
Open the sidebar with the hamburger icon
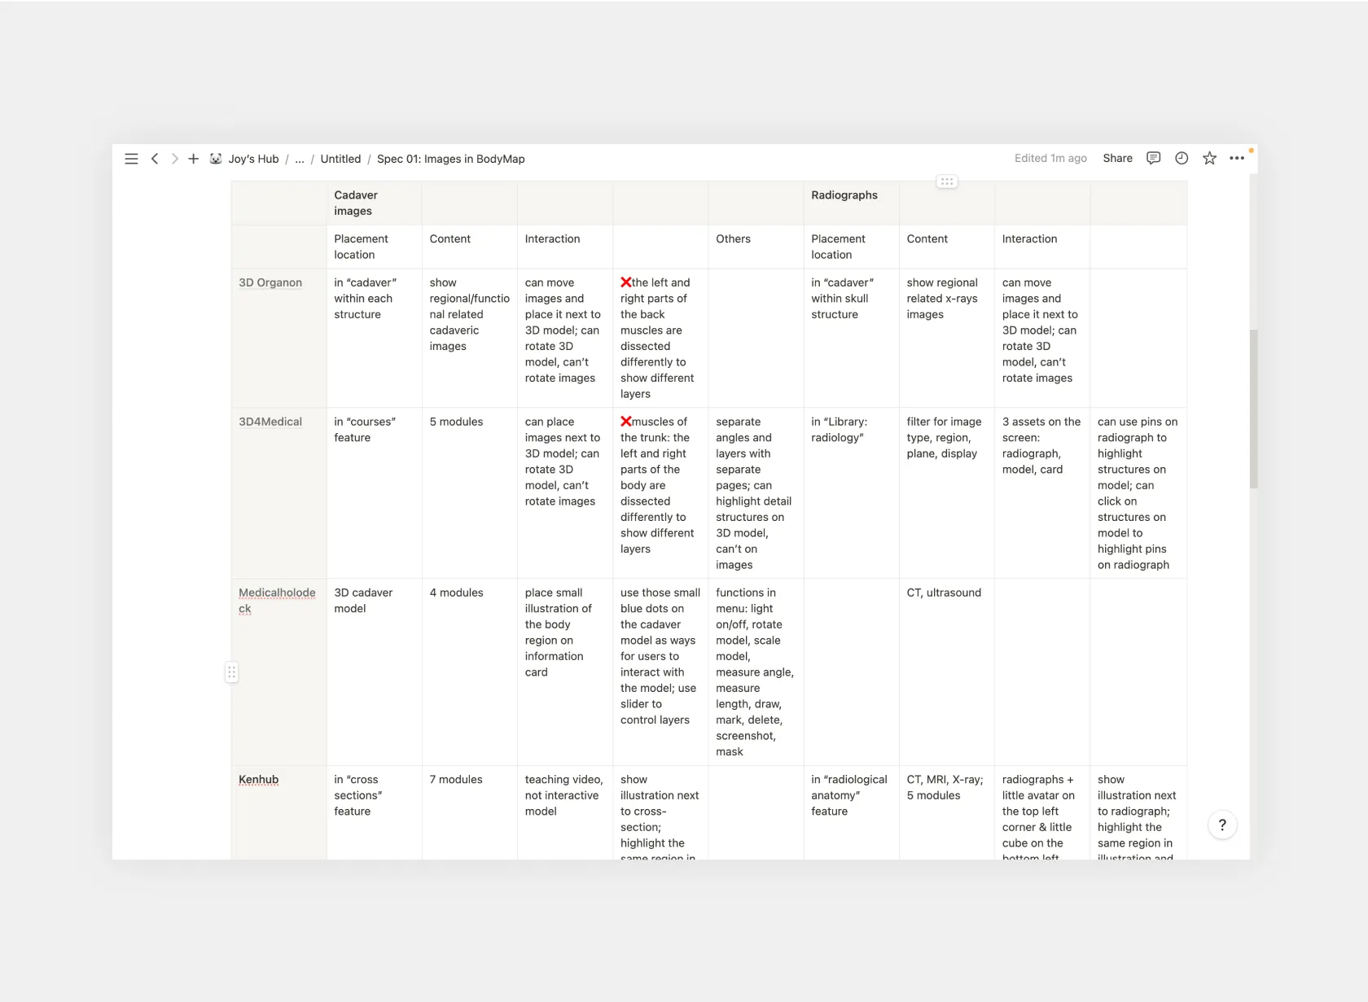131,159
